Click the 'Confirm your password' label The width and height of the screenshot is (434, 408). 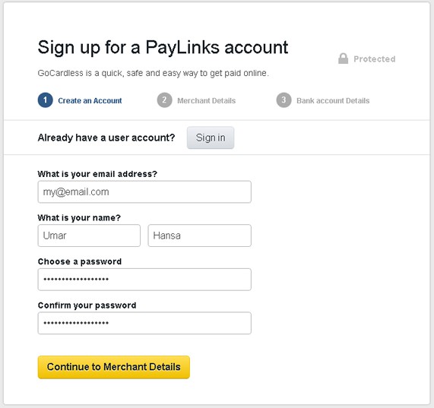coord(87,305)
